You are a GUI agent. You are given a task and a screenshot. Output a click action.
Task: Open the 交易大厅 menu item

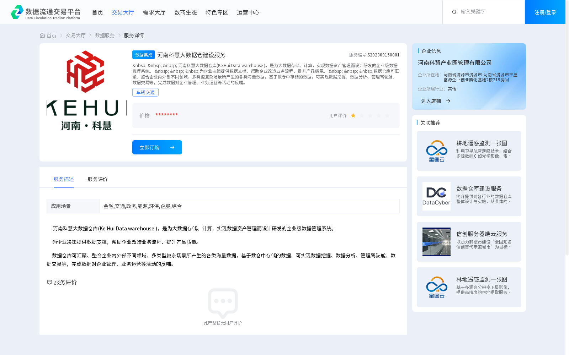pyautogui.click(x=123, y=12)
